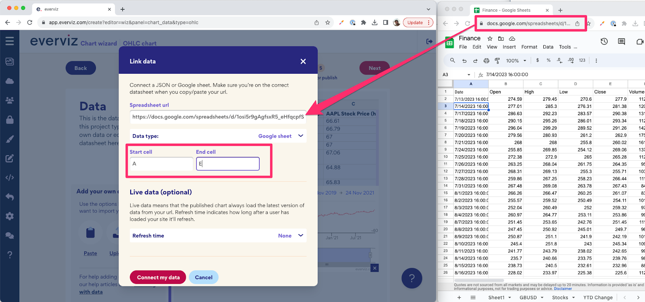645x302 pixels.
Task: Format as percent in Sheets toolbar
Action: [549, 60]
